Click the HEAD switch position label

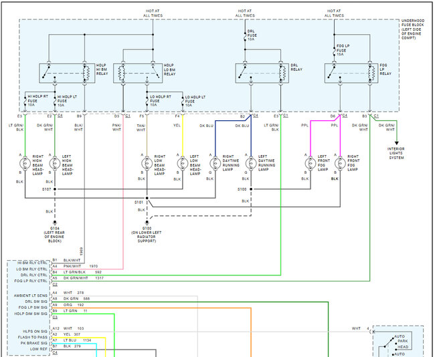[x=403, y=347]
